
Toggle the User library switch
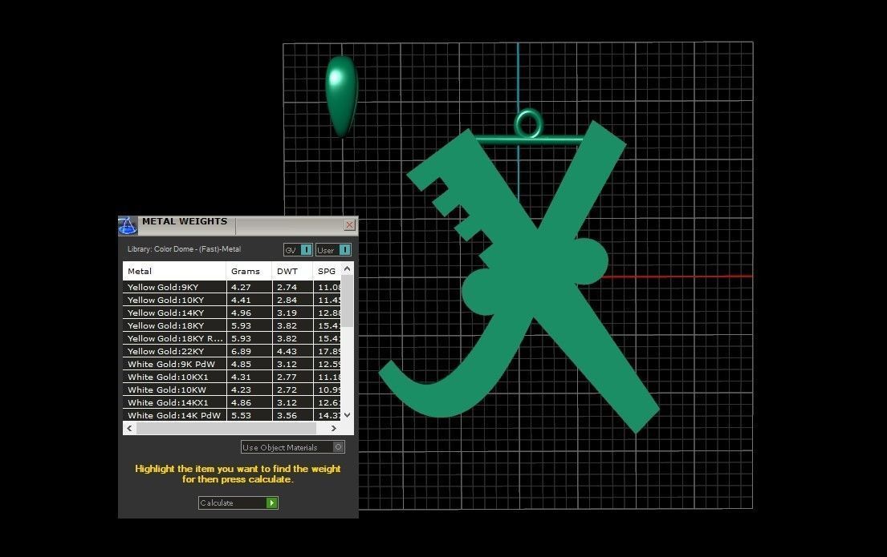pos(334,250)
